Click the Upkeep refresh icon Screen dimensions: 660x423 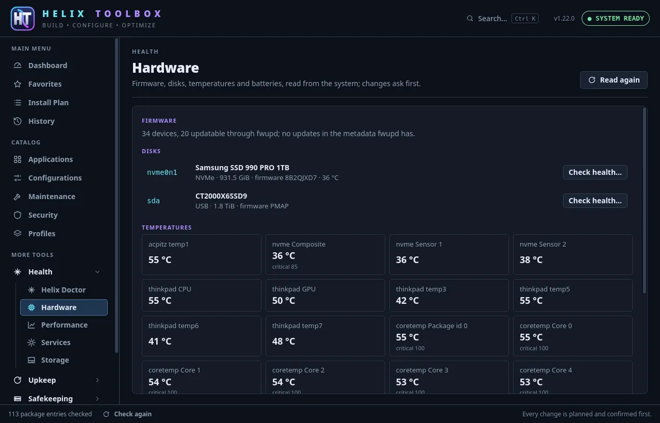point(18,380)
